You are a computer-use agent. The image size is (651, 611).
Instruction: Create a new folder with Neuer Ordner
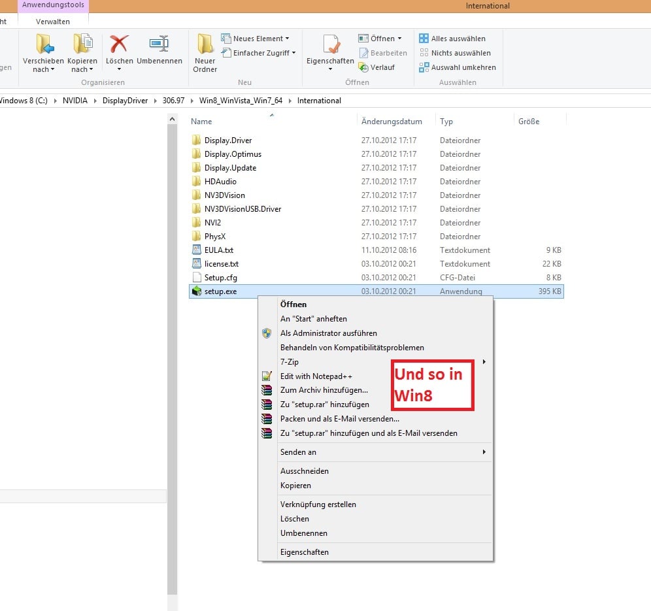click(x=205, y=54)
